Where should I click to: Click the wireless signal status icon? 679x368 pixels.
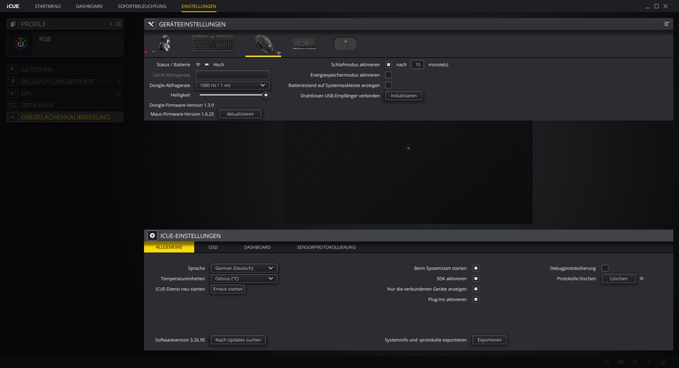198,65
